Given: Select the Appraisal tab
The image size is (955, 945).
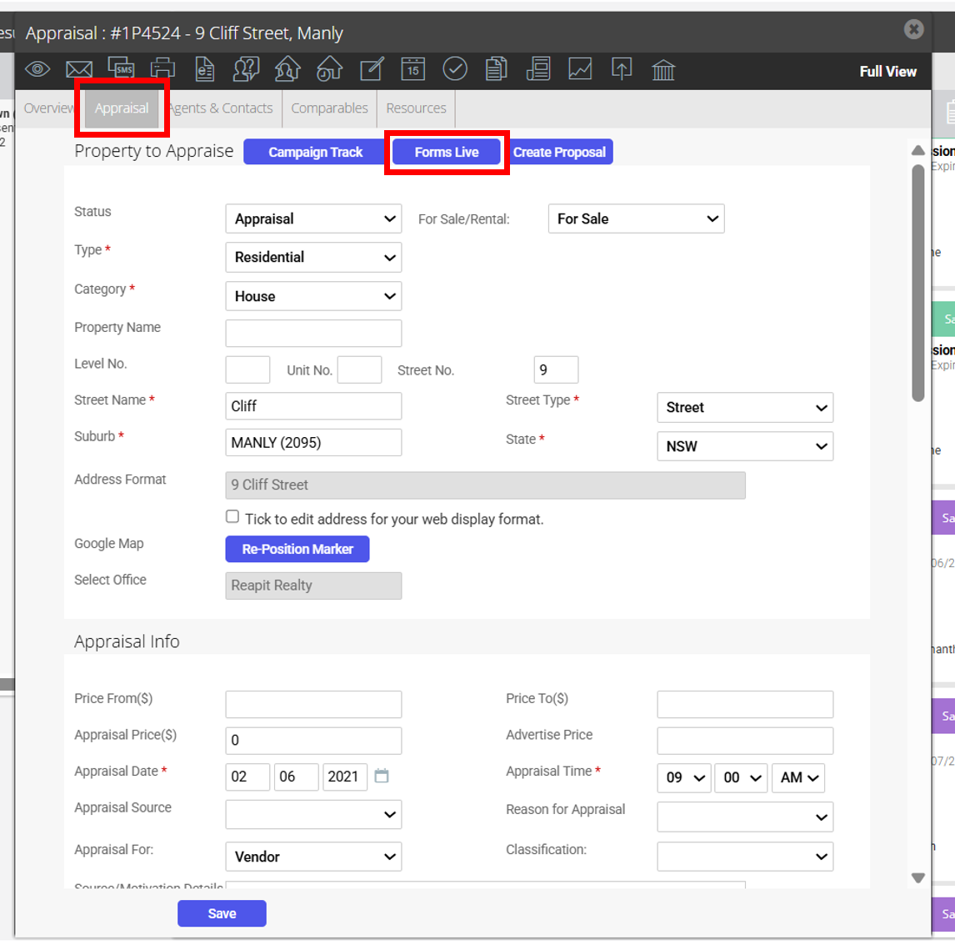Looking at the screenshot, I should click(121, 108).
